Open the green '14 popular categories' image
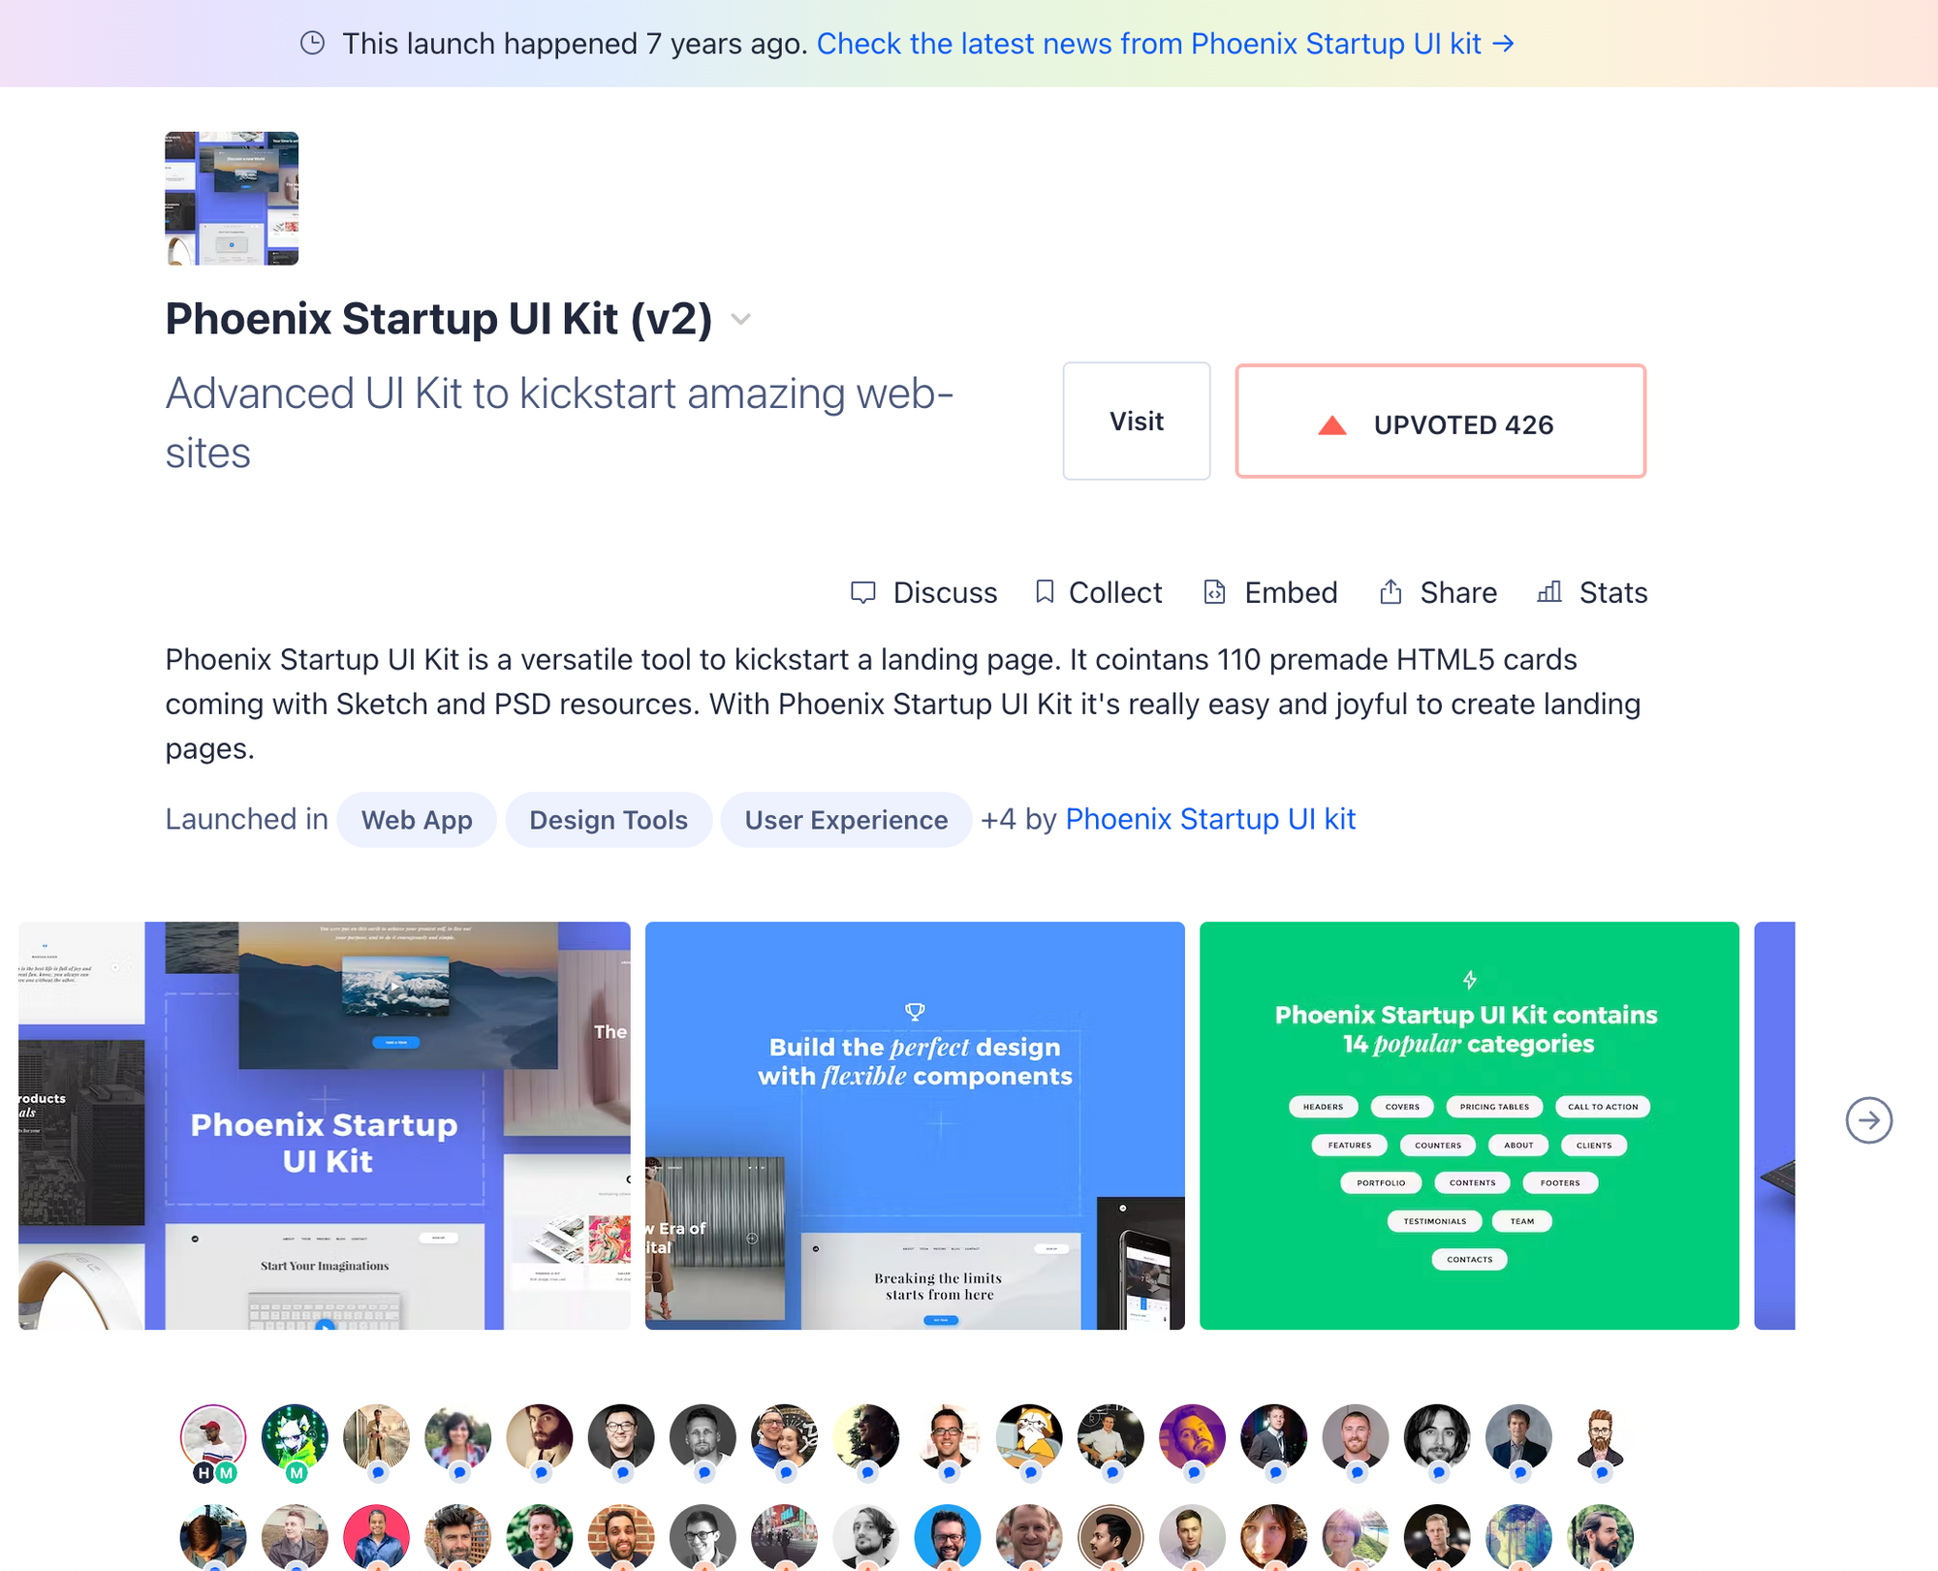The height and width of the screenshot is (1571, 1938). pyautogui.click(x=1469, y=1125)
